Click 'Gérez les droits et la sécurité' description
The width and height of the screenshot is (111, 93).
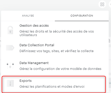[57, 33]
